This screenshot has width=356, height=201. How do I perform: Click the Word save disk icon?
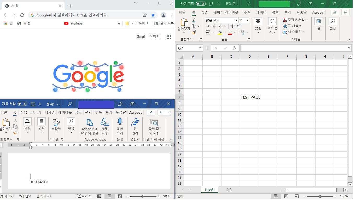tap(33, 104)
